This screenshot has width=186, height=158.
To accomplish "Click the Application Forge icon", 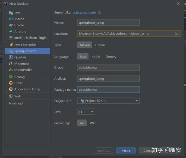I will [x=11, y=89].
